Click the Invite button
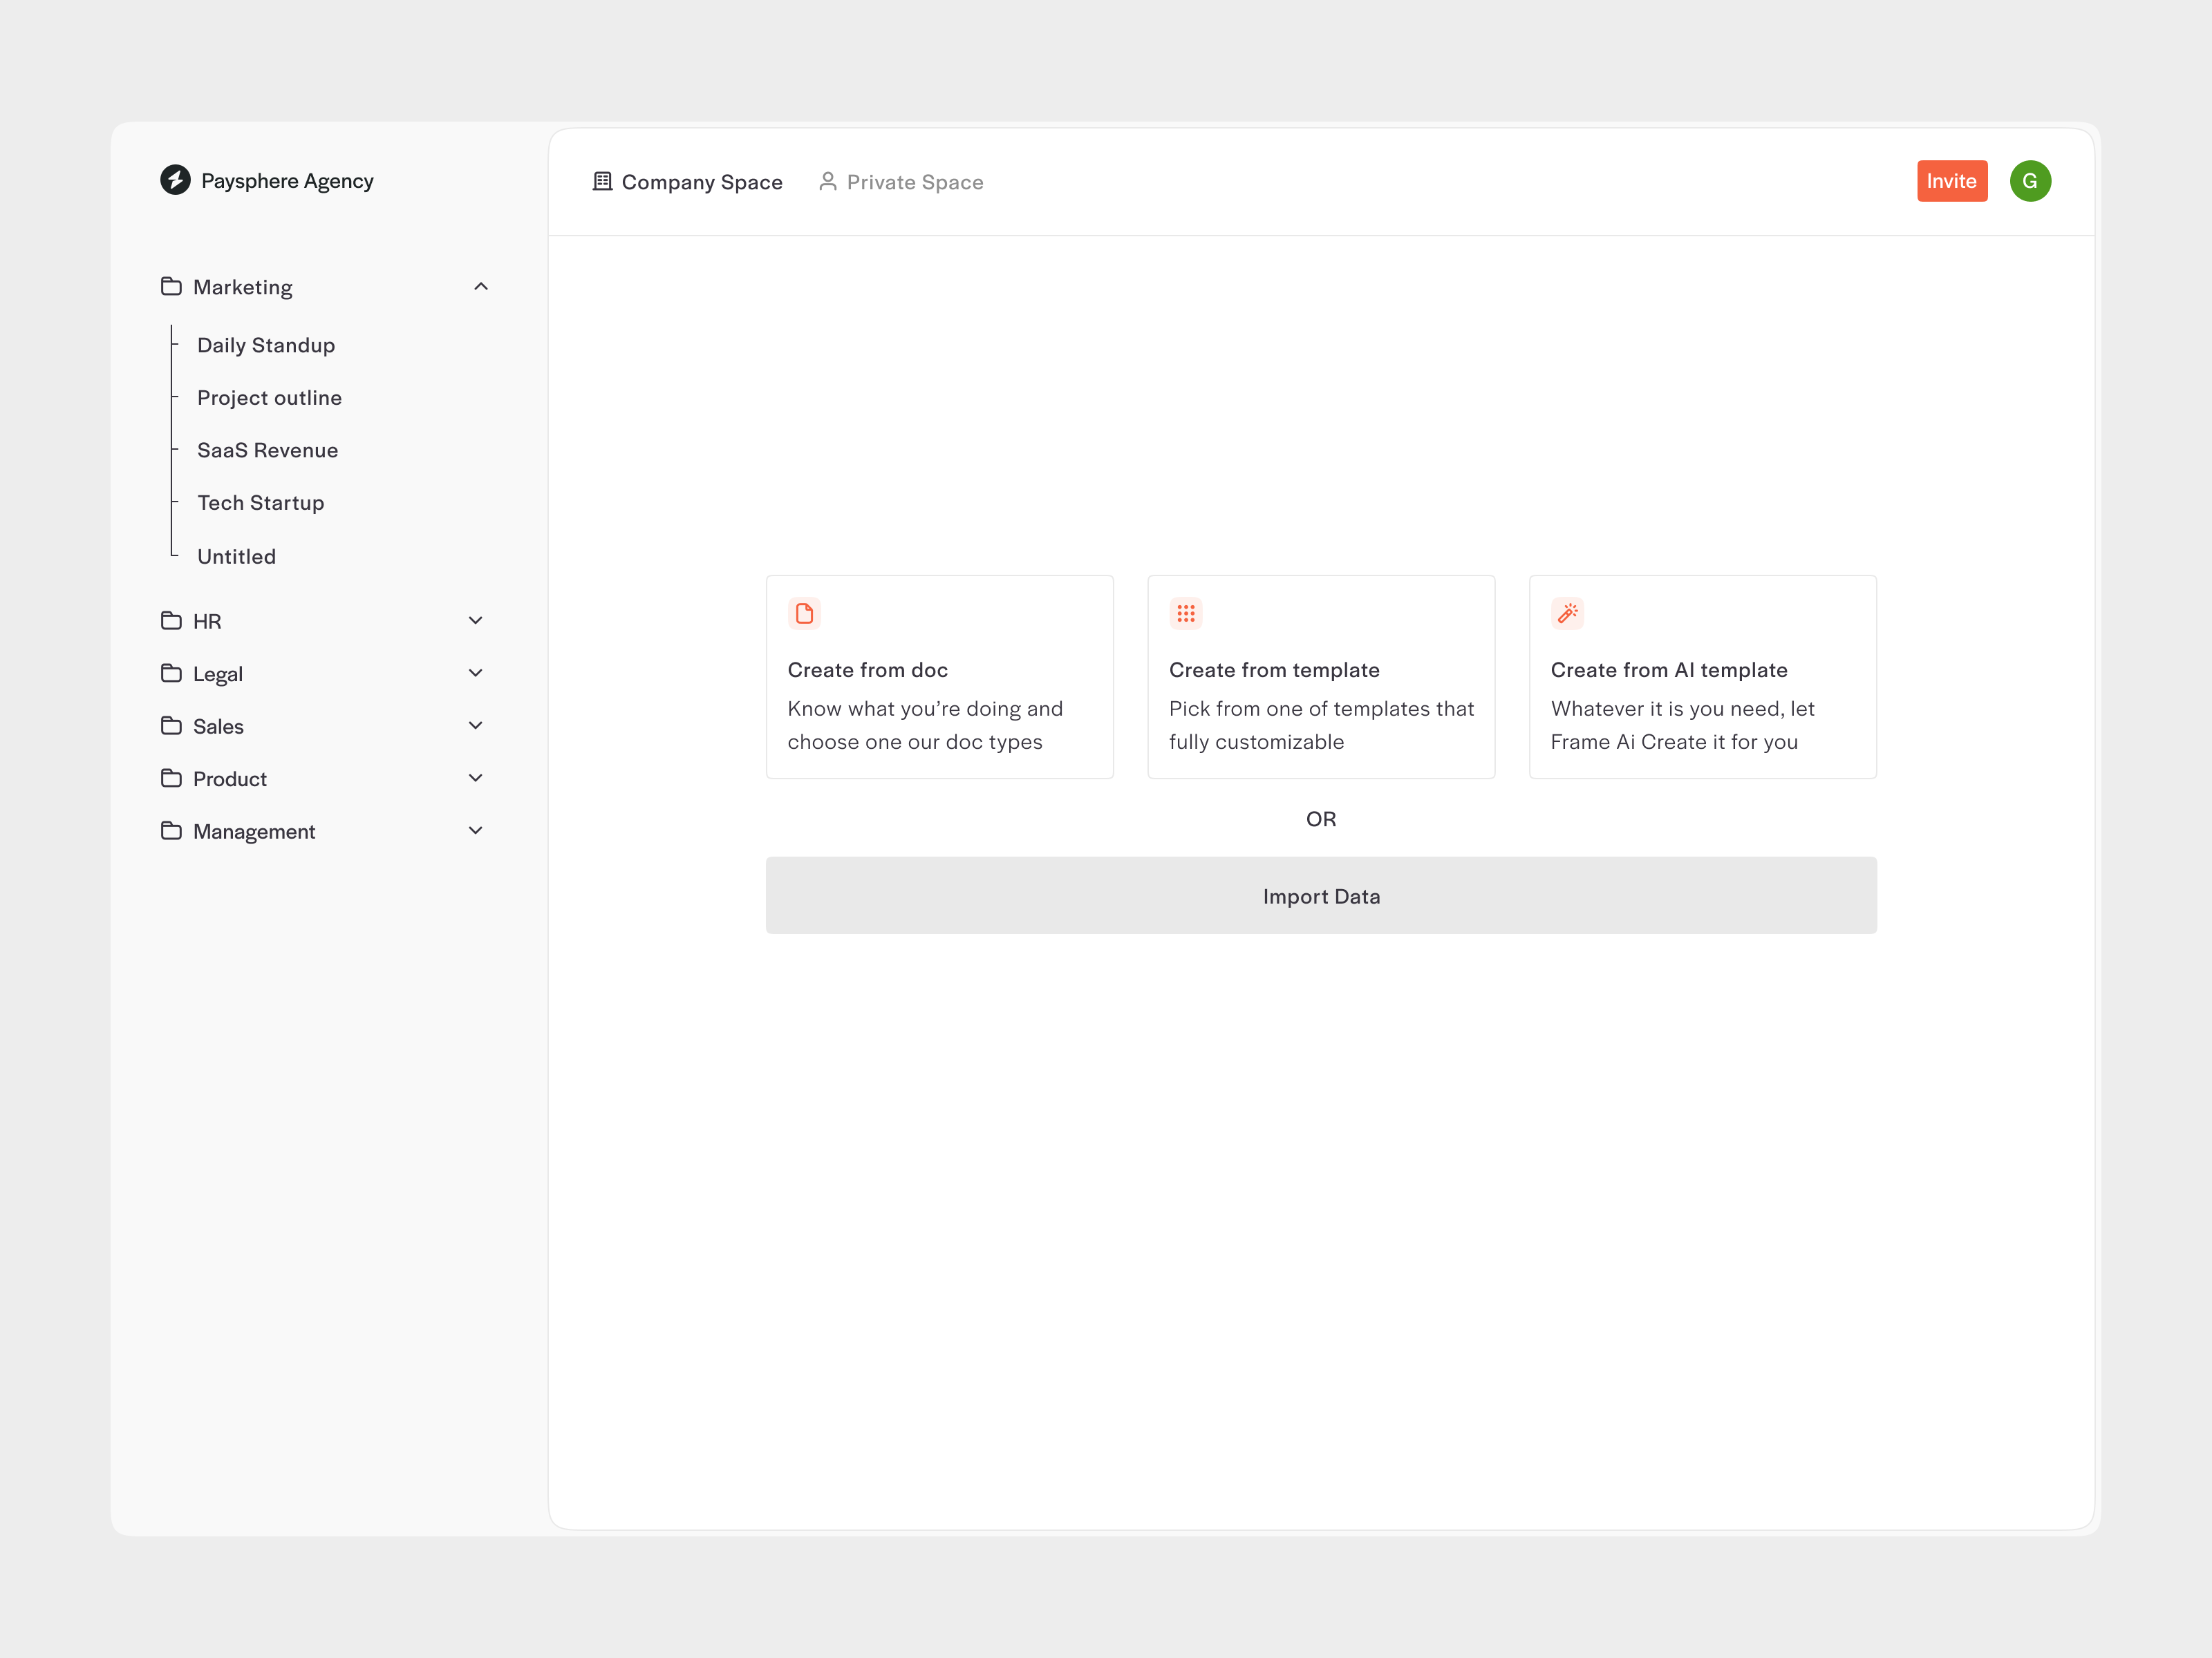The width and height of the screenshot is (2212, 1658). point(1952,181)
